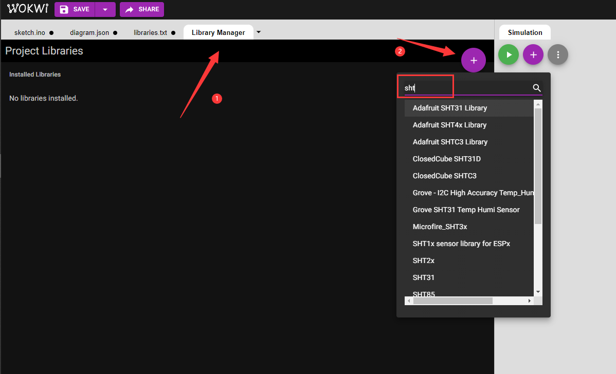Select Adafruit SHT4x Library
The image size is (616, 374).
[469, 125]
